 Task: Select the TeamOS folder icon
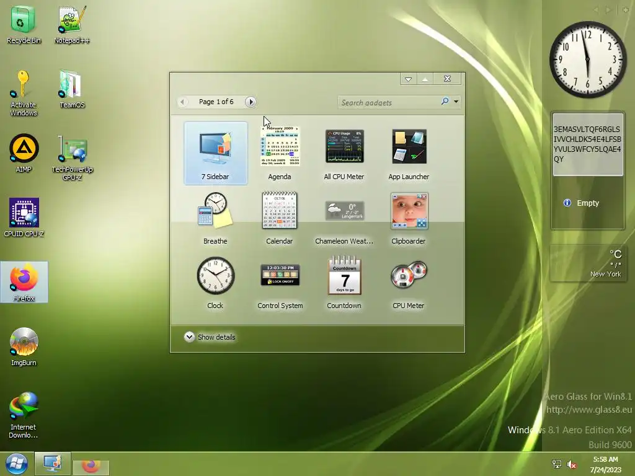click(72, 89)
